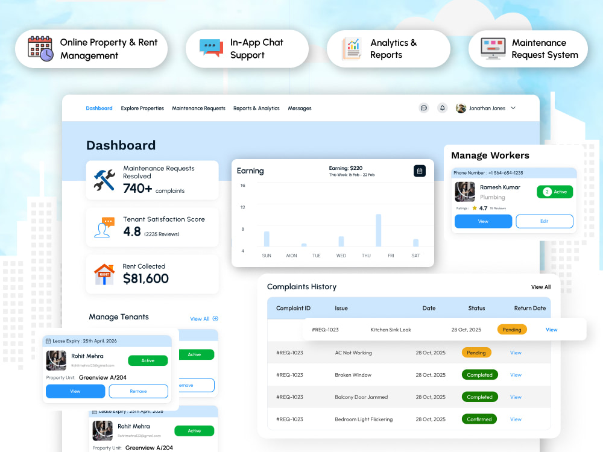The height and width of the screenshot is (452, 603).
Task: Open Reports & Analytics tab
Action: 256,108
